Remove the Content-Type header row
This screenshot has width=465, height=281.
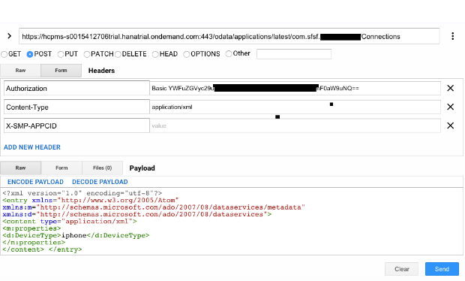tap(451, 107)
